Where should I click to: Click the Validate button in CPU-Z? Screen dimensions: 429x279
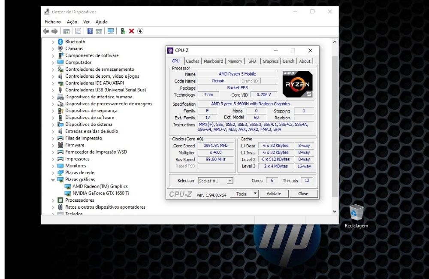coord(274,194)
